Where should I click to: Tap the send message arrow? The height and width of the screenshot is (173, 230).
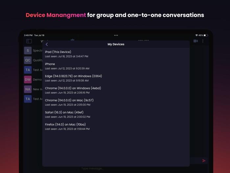[204, 161]
